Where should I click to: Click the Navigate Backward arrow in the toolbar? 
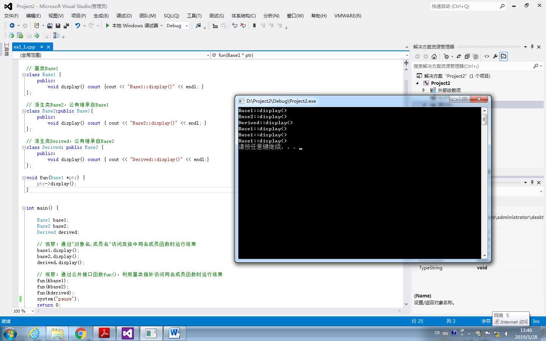point(12,25)
